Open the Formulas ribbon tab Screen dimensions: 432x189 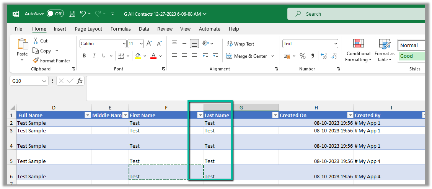coord(121,29)
